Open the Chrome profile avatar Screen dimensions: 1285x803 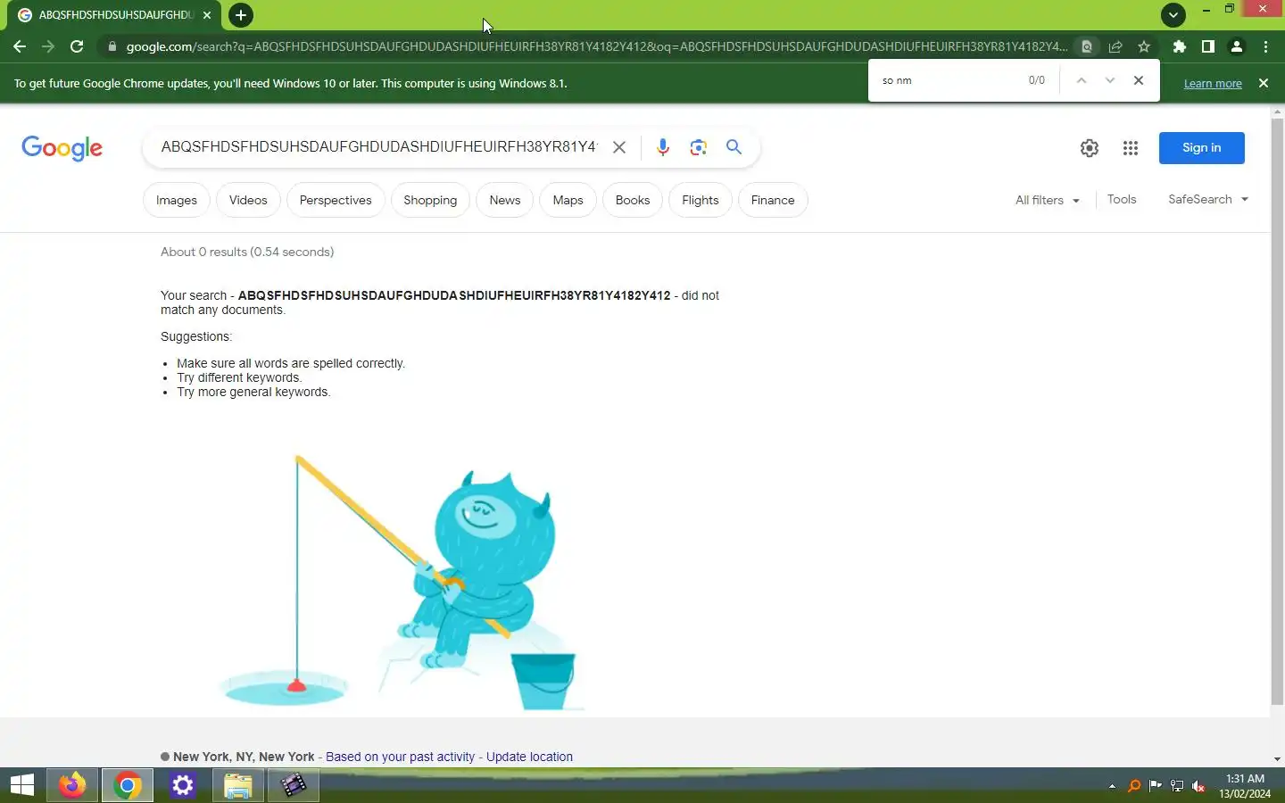point(1237,46)
